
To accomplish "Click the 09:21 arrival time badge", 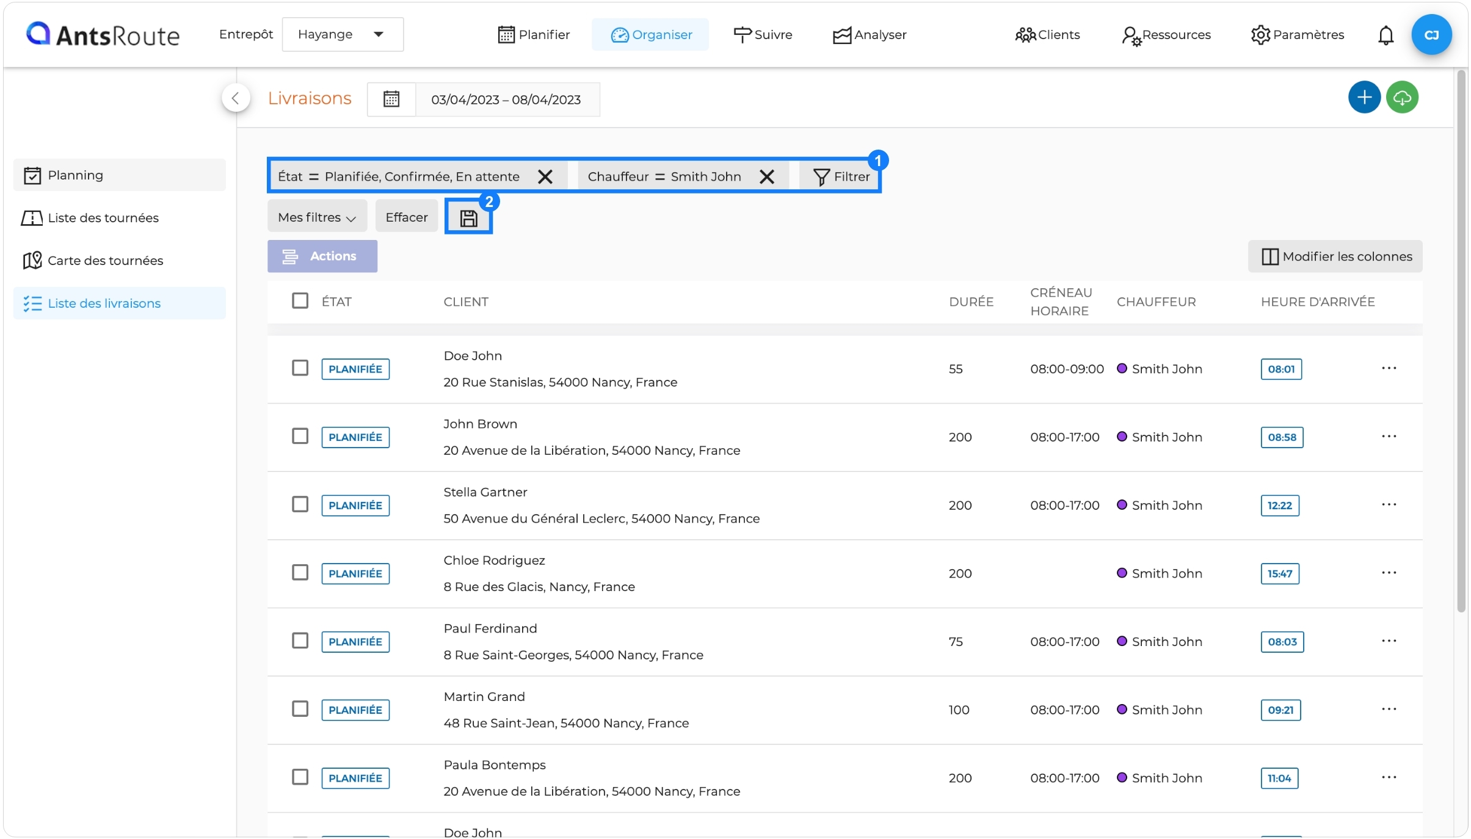I will [x=1280, y=710].
